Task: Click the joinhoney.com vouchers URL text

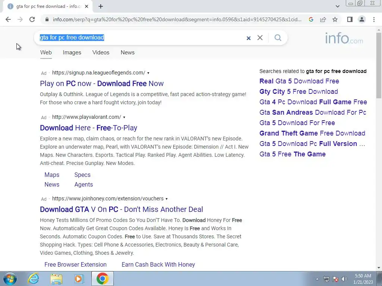Action: [108, 199]
